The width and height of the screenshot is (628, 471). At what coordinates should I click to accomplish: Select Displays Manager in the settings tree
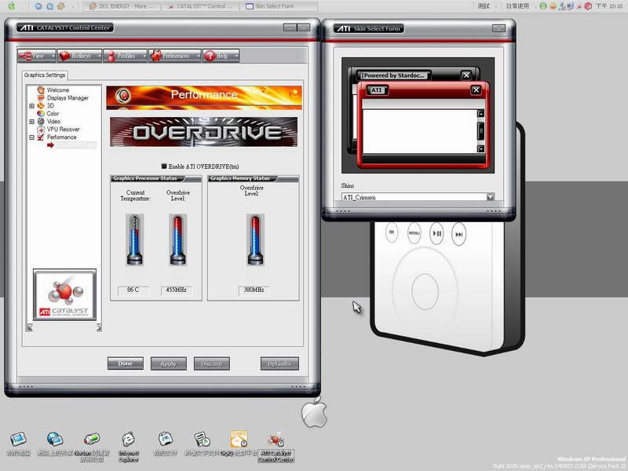[68, 97]
